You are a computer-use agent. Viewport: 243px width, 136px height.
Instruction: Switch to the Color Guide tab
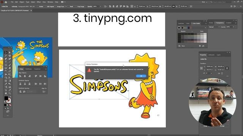(196, 23)
